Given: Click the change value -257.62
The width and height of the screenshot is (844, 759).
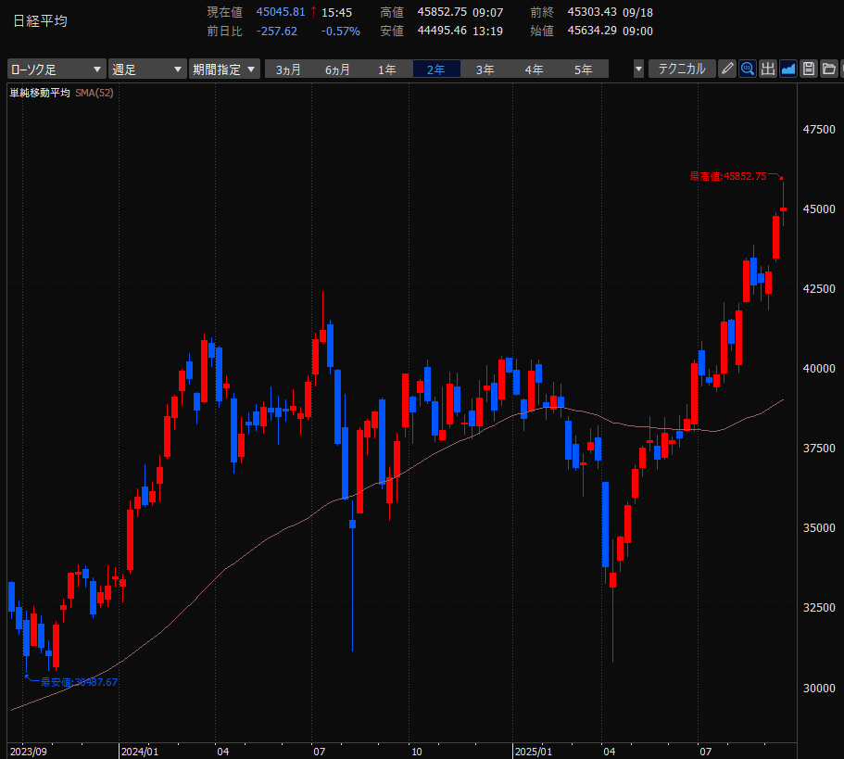Looking at the screenshot, I should coord(277,32).
